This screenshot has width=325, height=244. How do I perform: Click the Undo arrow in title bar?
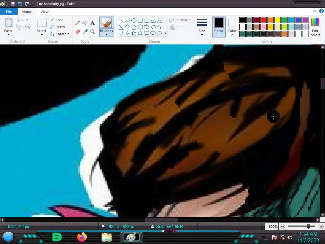pos(20,4)
